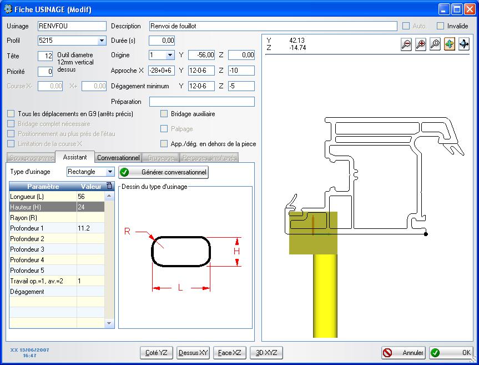Viewport: 479px width, 365px height.
Task: Click the Usinage name field
Action: click(x=72, y=26)
